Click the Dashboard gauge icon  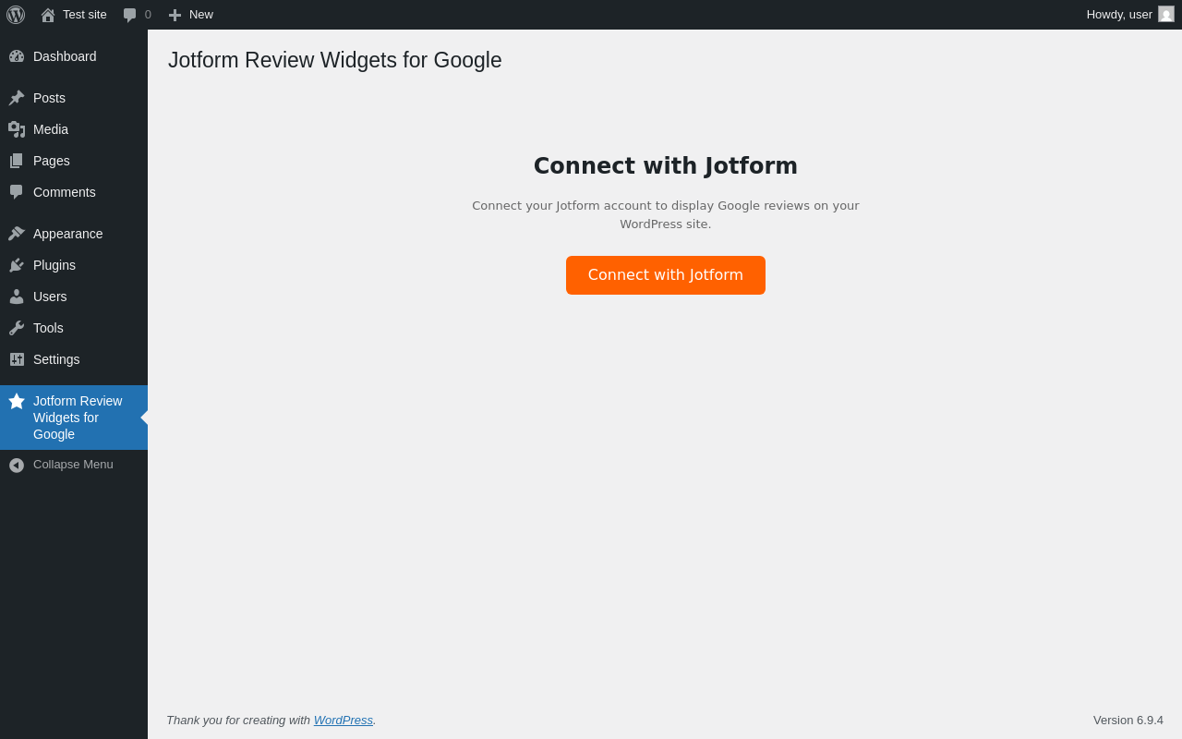(x=17, y=56)
